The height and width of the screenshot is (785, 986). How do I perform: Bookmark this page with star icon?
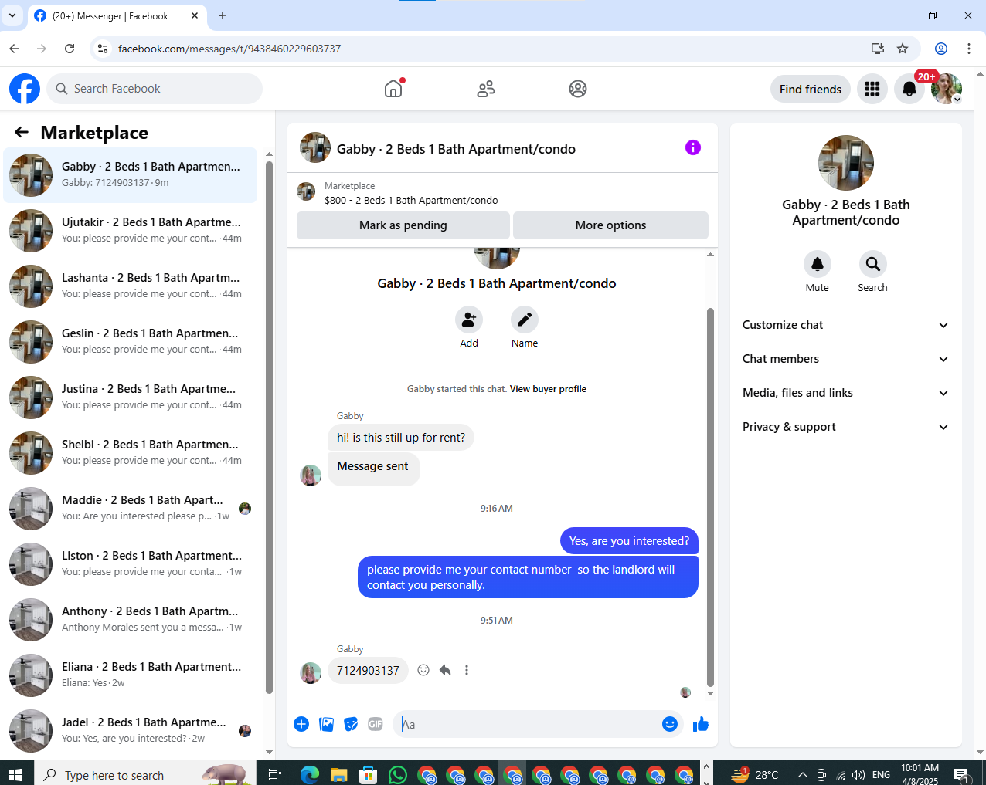[x=903, y=49]
